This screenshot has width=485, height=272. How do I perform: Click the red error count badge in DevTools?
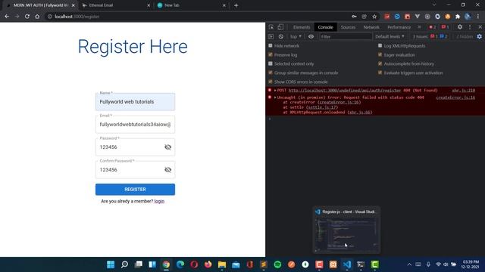(433, 27)
